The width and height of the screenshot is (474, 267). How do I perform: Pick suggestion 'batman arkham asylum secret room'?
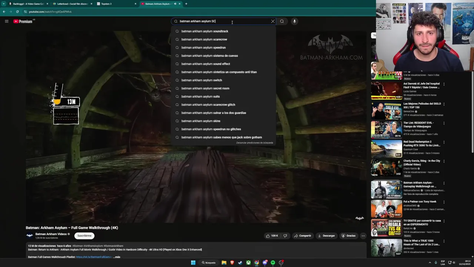(x=224, y=88)
